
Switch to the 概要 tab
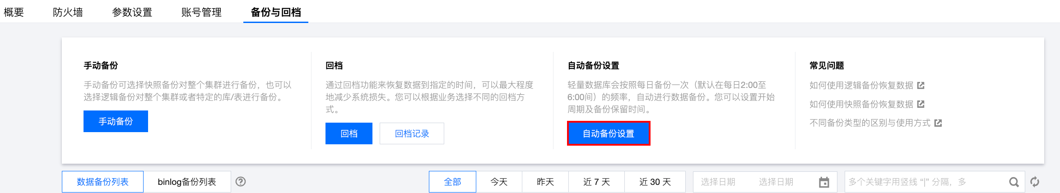click(14, 12)
